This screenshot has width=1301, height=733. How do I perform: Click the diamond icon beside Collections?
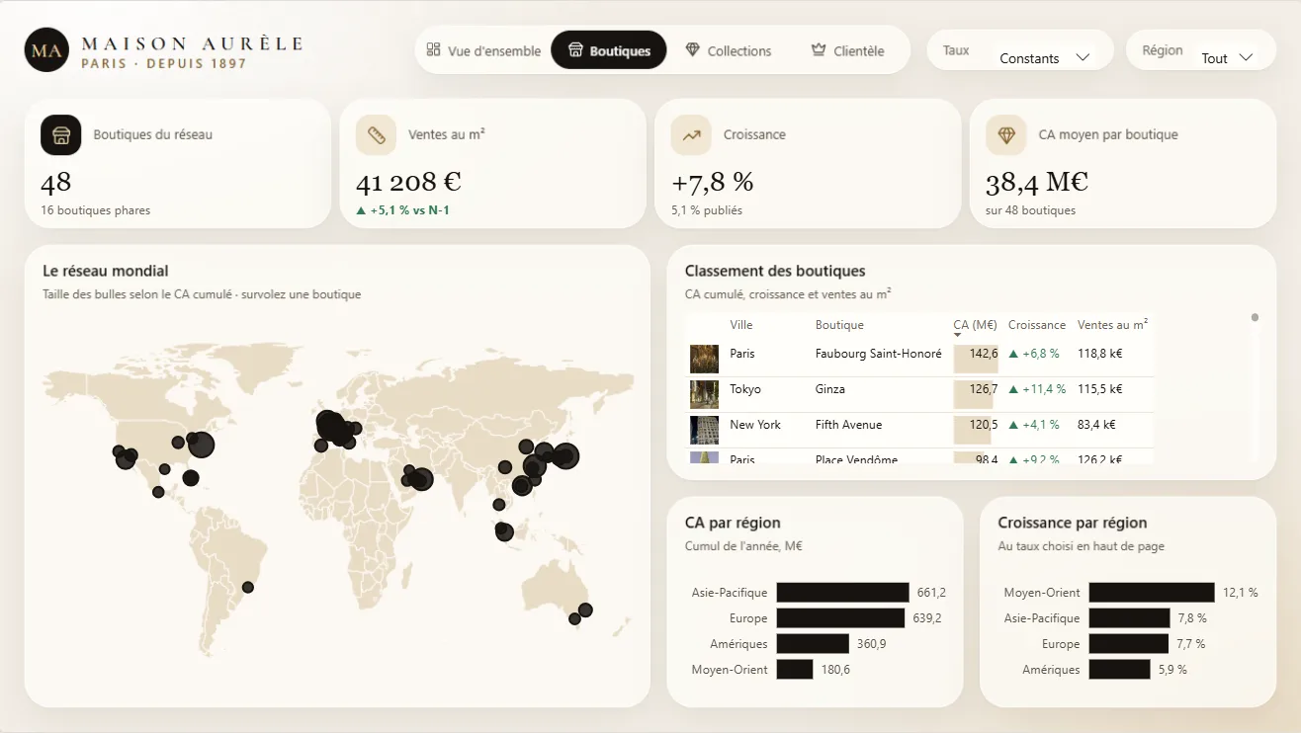[x=693, y=49]
